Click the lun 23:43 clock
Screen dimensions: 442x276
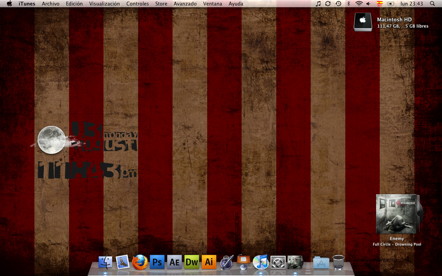412,4
